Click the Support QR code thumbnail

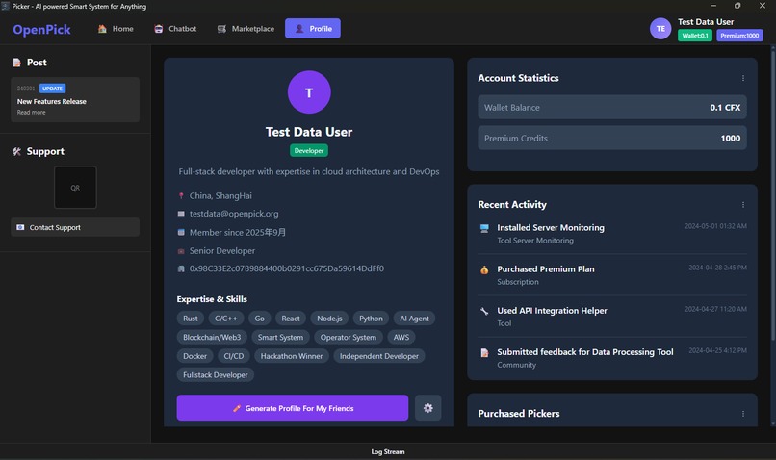[75, 188]
